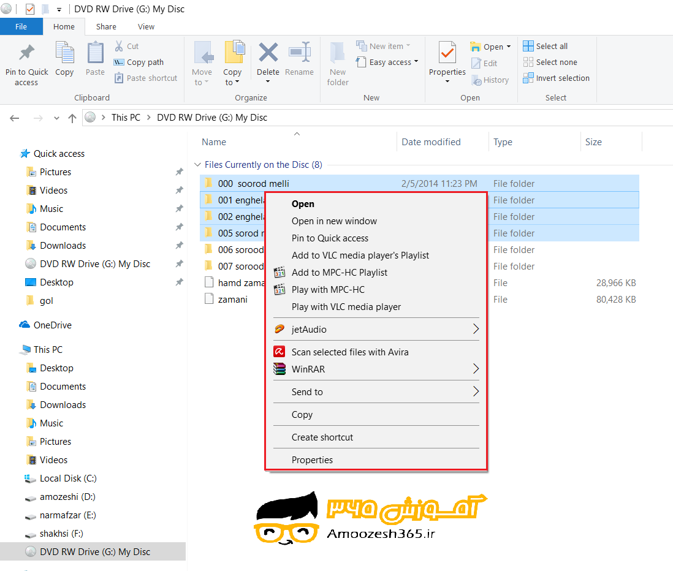Click the Delete red X icon

coord(268,53)
